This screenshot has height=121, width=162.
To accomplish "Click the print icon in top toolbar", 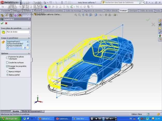I will (x=45, y=2).
